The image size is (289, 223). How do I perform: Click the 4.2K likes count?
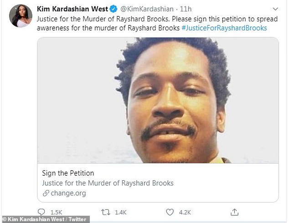(x=185, y=212)
